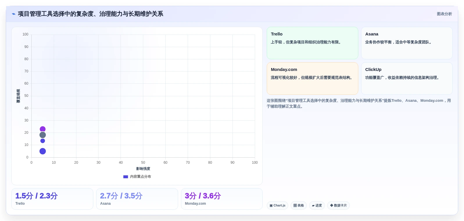The width and height of the screenshot is (464, 221).
Task: Open the ClickUp description card
Action: (407, 79)
